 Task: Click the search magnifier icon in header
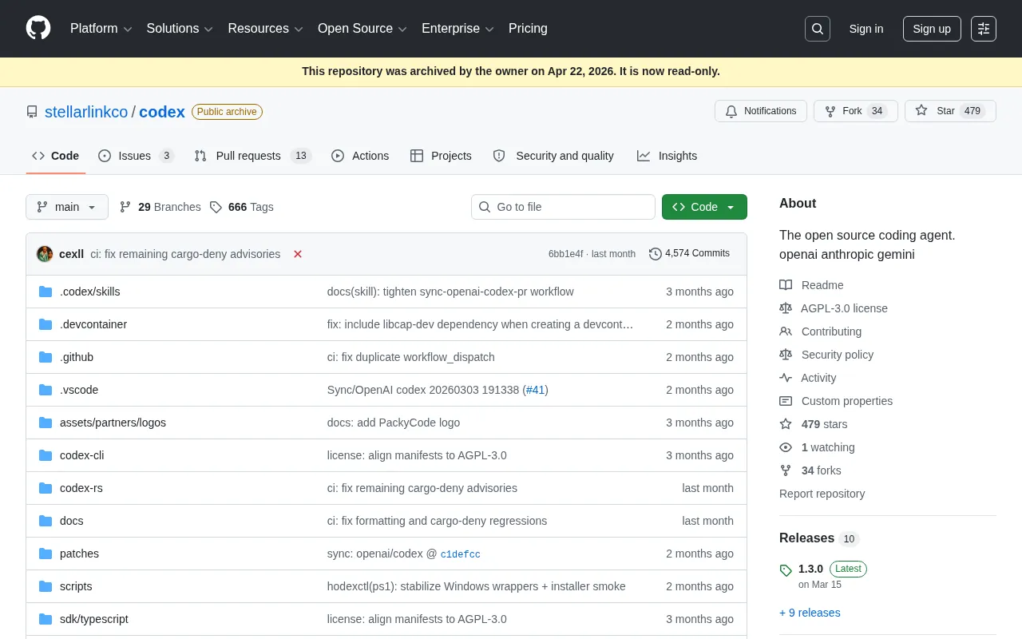click(x=818, y=29)
